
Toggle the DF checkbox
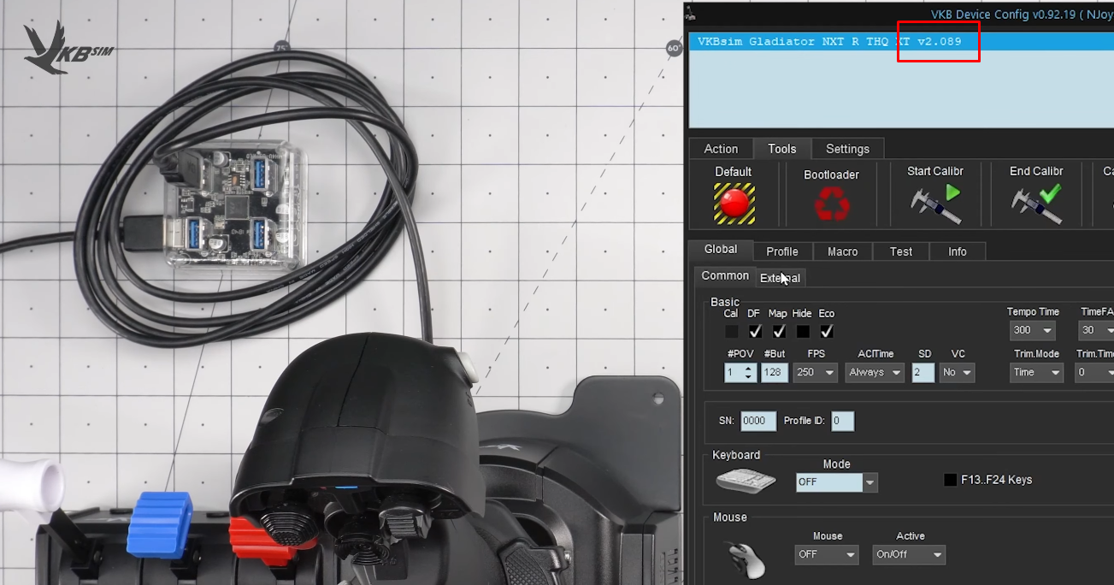pos(755,331)
